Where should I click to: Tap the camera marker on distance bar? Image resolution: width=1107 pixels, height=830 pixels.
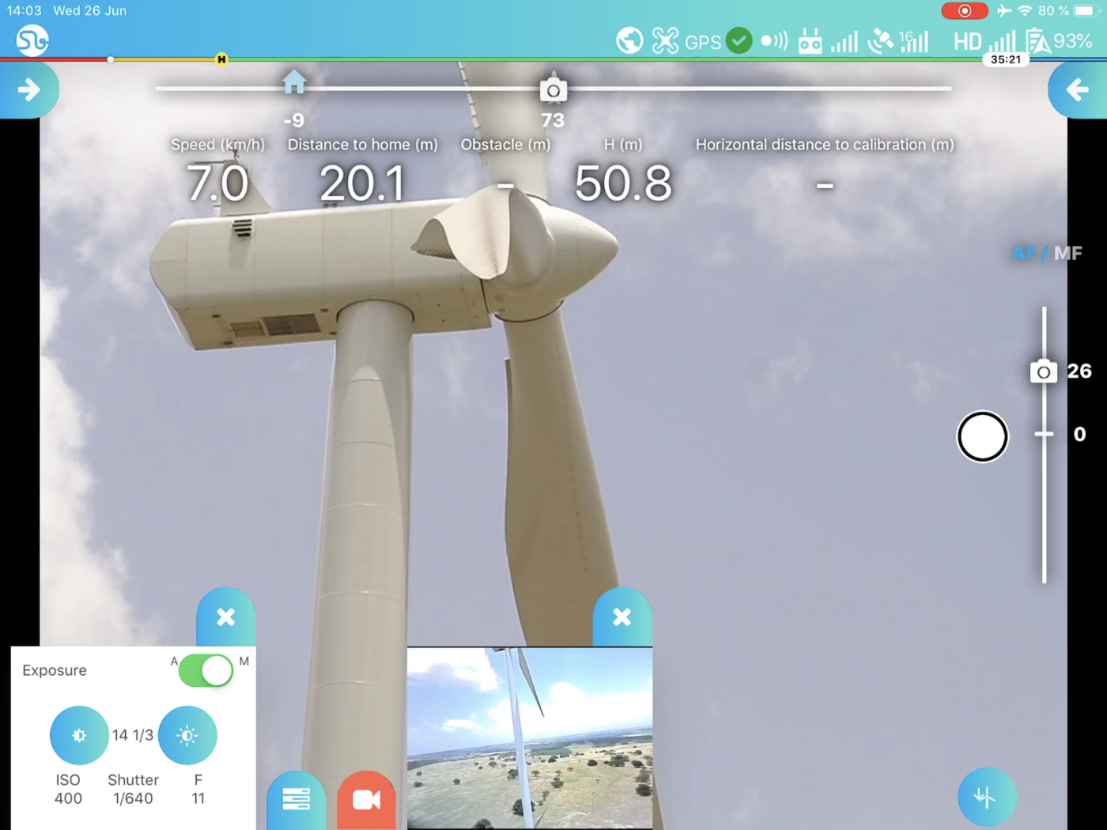click(x=553, y=89)
